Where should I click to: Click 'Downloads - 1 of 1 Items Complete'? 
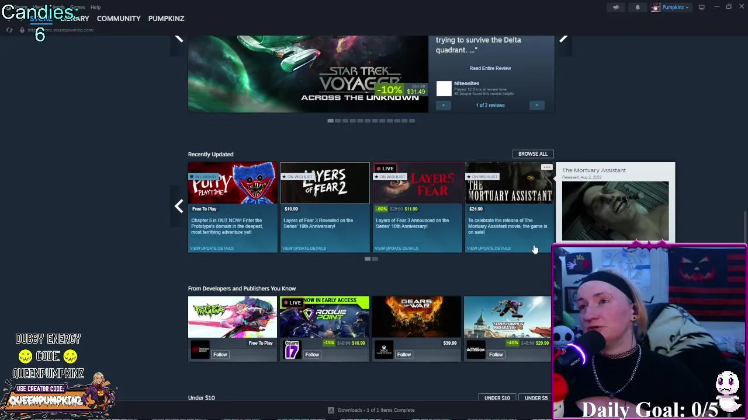[376, 410]
